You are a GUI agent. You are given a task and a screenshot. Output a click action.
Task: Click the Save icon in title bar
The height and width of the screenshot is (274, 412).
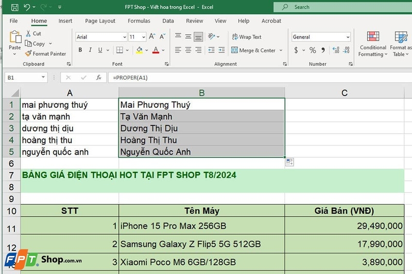tap(14, 7)
